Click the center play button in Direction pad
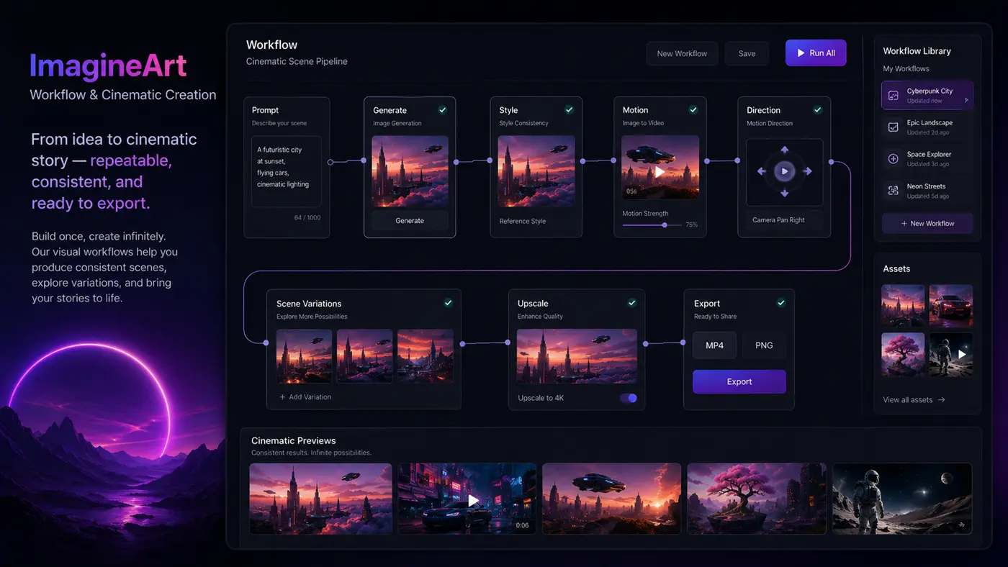 pyautogui.click(x=785, y=171)
